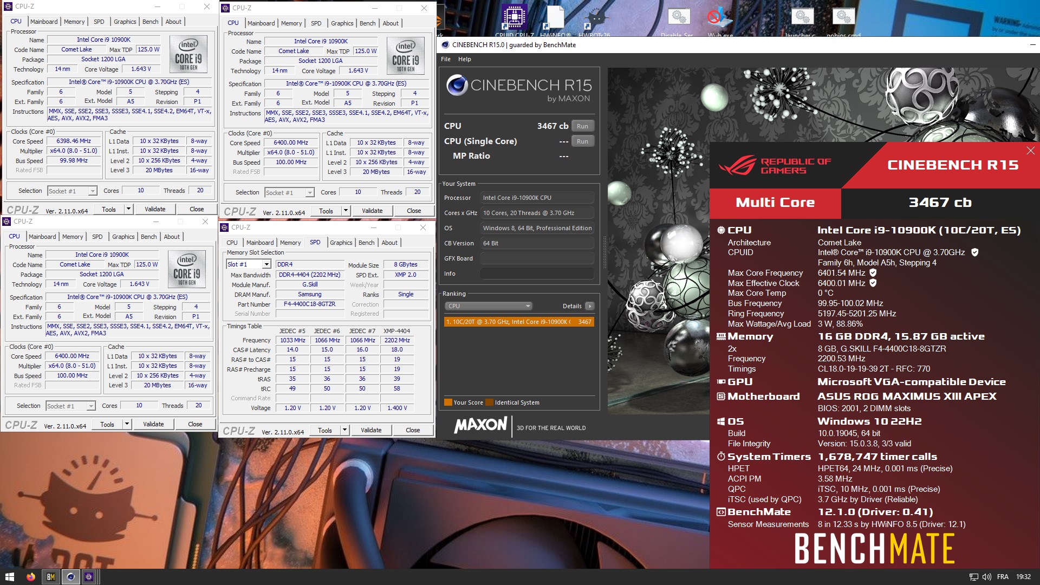Click Validate in the CPU-Z SPD window

coord(371,430)
